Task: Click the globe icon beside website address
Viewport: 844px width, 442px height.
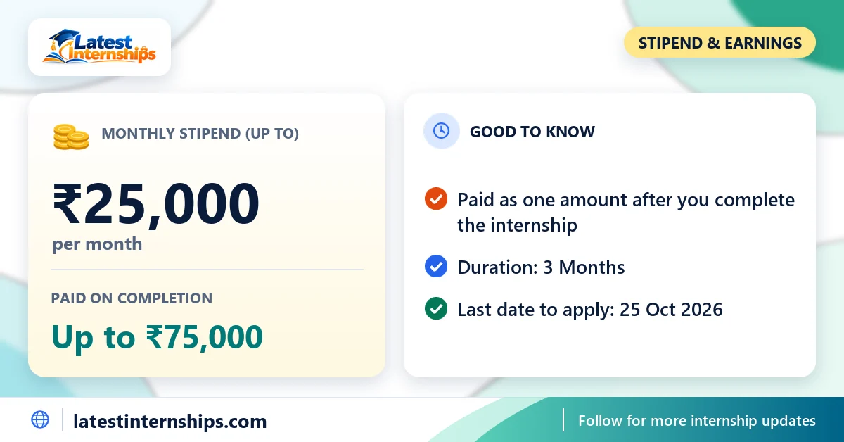Action: tap(40, 419)
